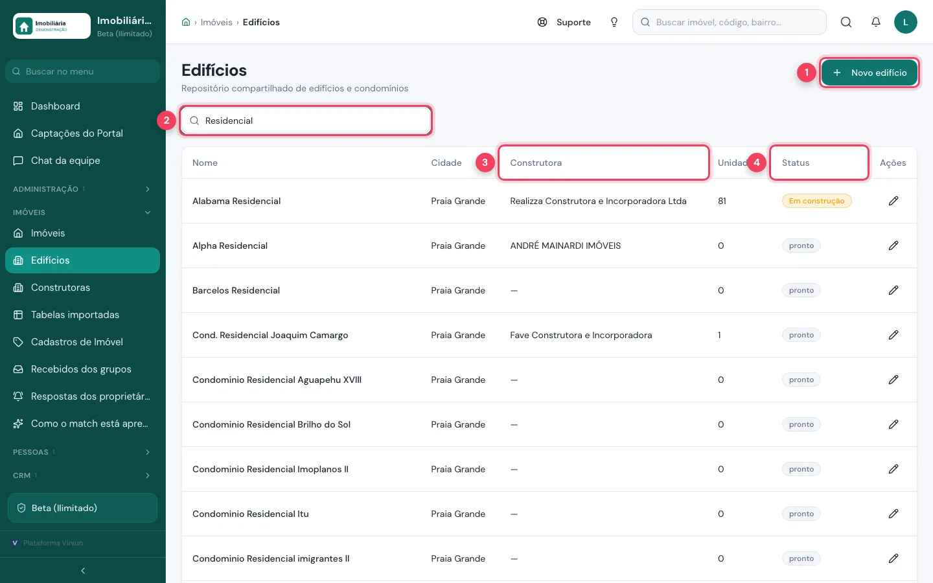Select Imóveis in the sidebar menu
The width and height of the screenshot is (933, 583).
[83, 233]
